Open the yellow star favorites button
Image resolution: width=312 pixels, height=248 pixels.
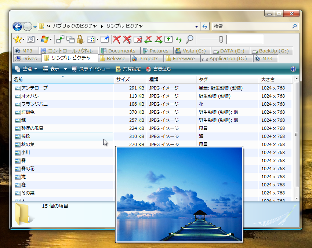click(x=18, y=39)
